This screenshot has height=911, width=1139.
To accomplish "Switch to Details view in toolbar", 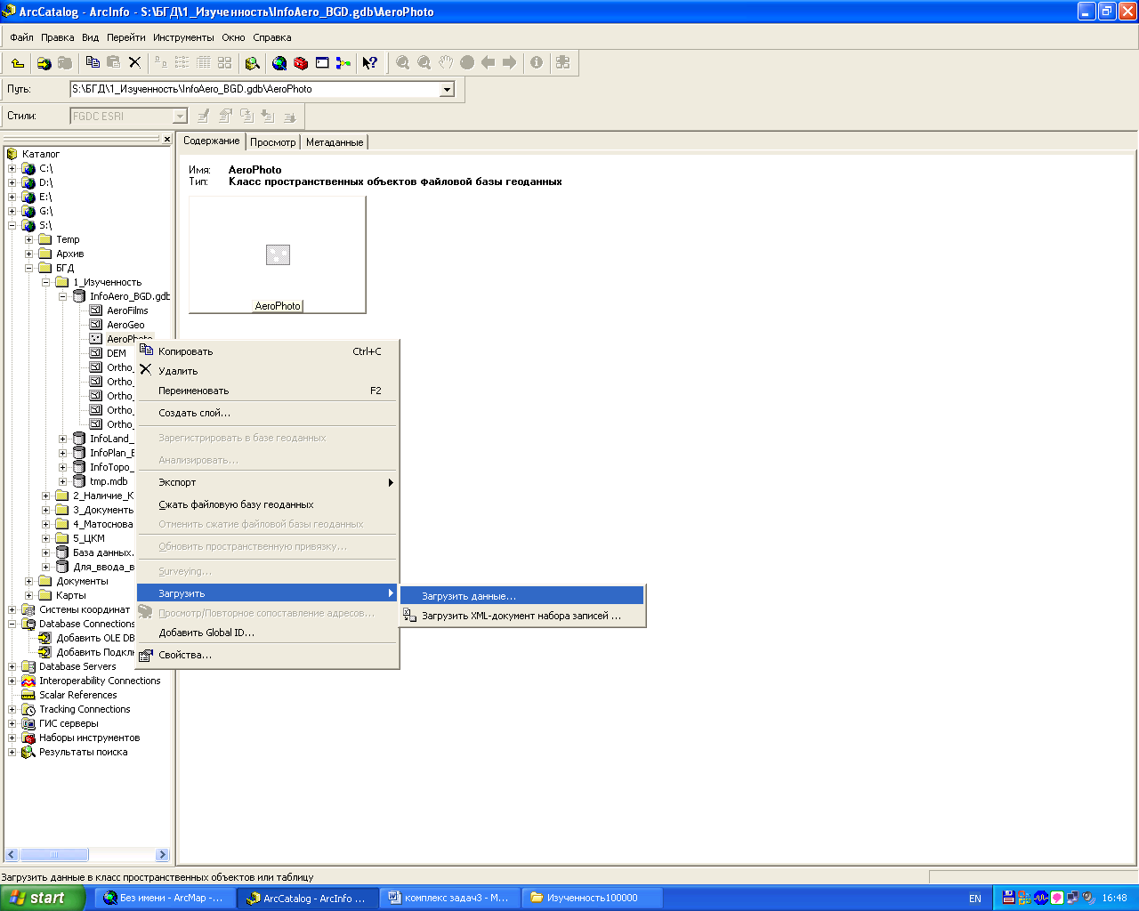I will (203, 62).
